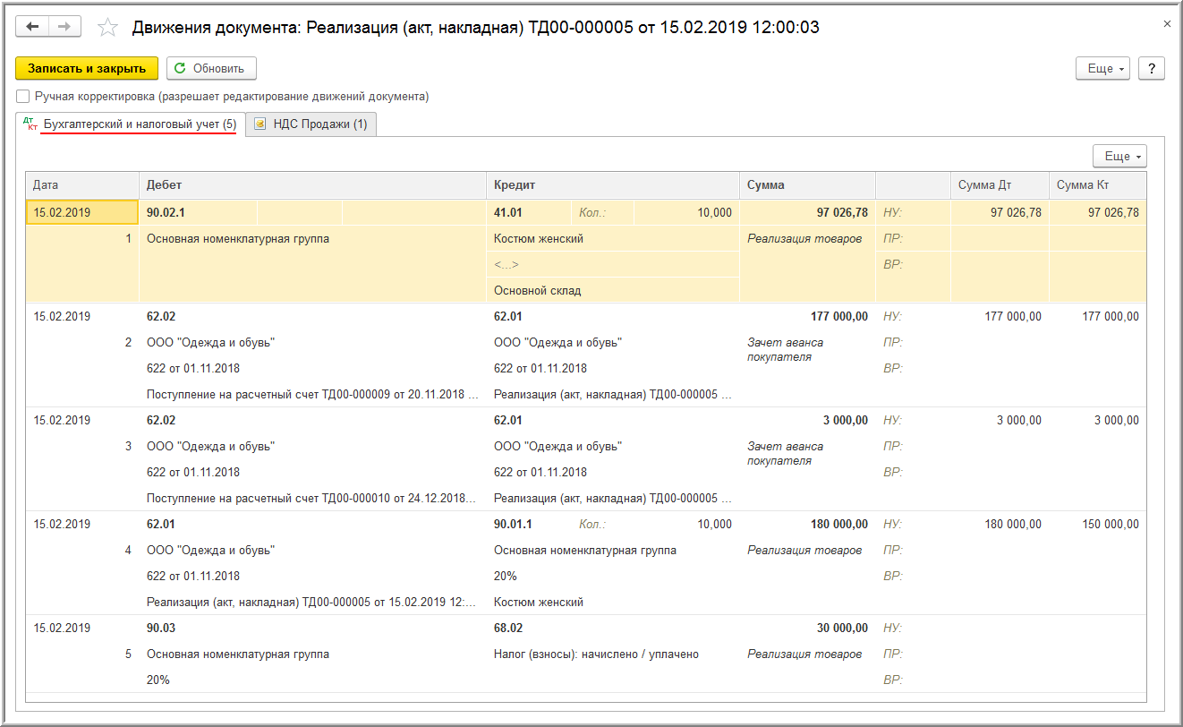The width and height of the screenshot is (1183, 727).
Task: Sort by the 'Дата' column header
Action: pos(82,185)
